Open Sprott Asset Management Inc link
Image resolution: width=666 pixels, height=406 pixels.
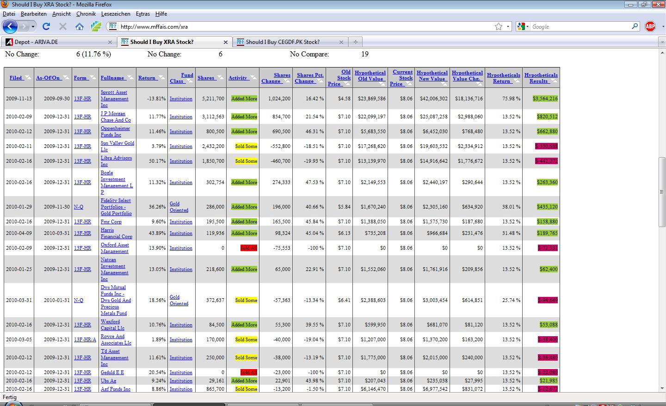pyautogui.click(x=114, y=98)
